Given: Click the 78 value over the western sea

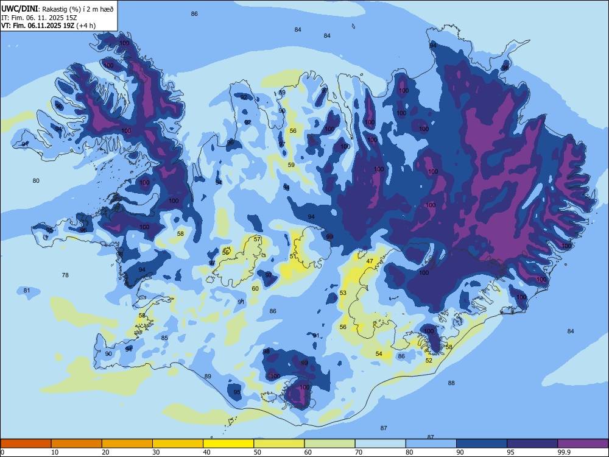Looking at the screenshot, I should point(65,275).
